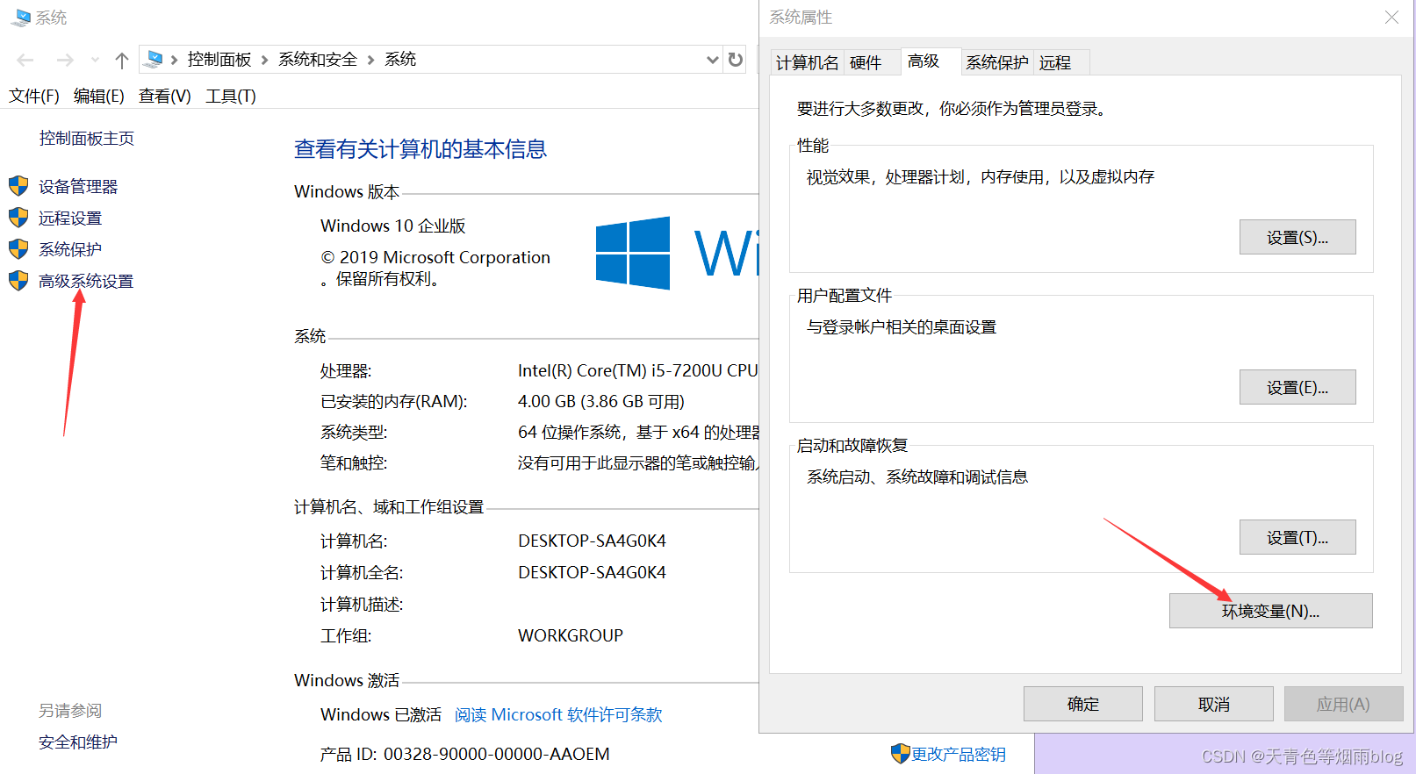Click the shield icon beside 设备管理器

click(x=18, y=185)
